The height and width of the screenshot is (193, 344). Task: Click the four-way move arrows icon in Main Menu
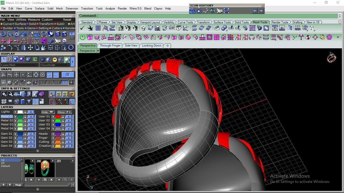point(30,47)
